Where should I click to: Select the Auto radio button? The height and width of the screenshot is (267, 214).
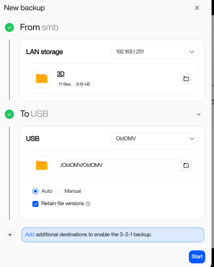point(36,191)
